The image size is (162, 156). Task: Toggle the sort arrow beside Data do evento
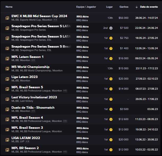[x=137, y=7]
